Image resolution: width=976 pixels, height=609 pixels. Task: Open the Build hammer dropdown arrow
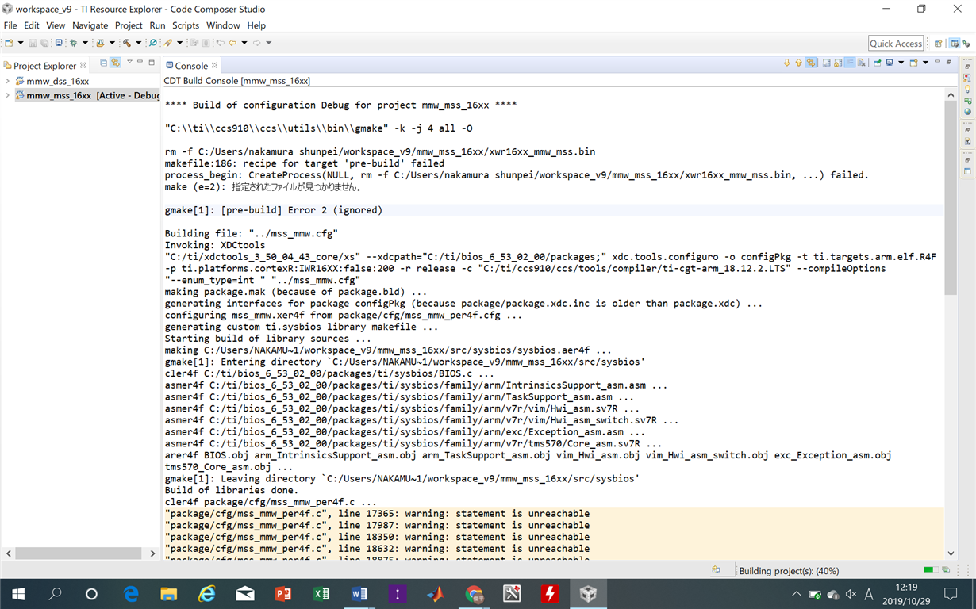pyautogui.click(x=138, y=43)
